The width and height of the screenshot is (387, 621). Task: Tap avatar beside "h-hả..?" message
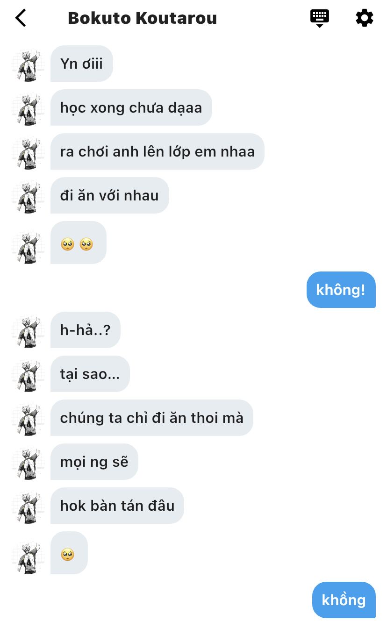(x=29, y=331)
